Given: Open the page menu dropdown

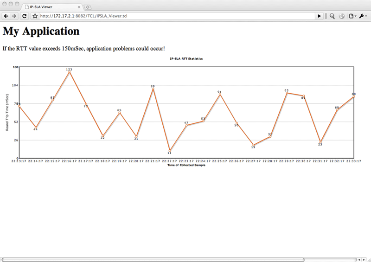Looking at the screenshot, I should pos(352,16).
